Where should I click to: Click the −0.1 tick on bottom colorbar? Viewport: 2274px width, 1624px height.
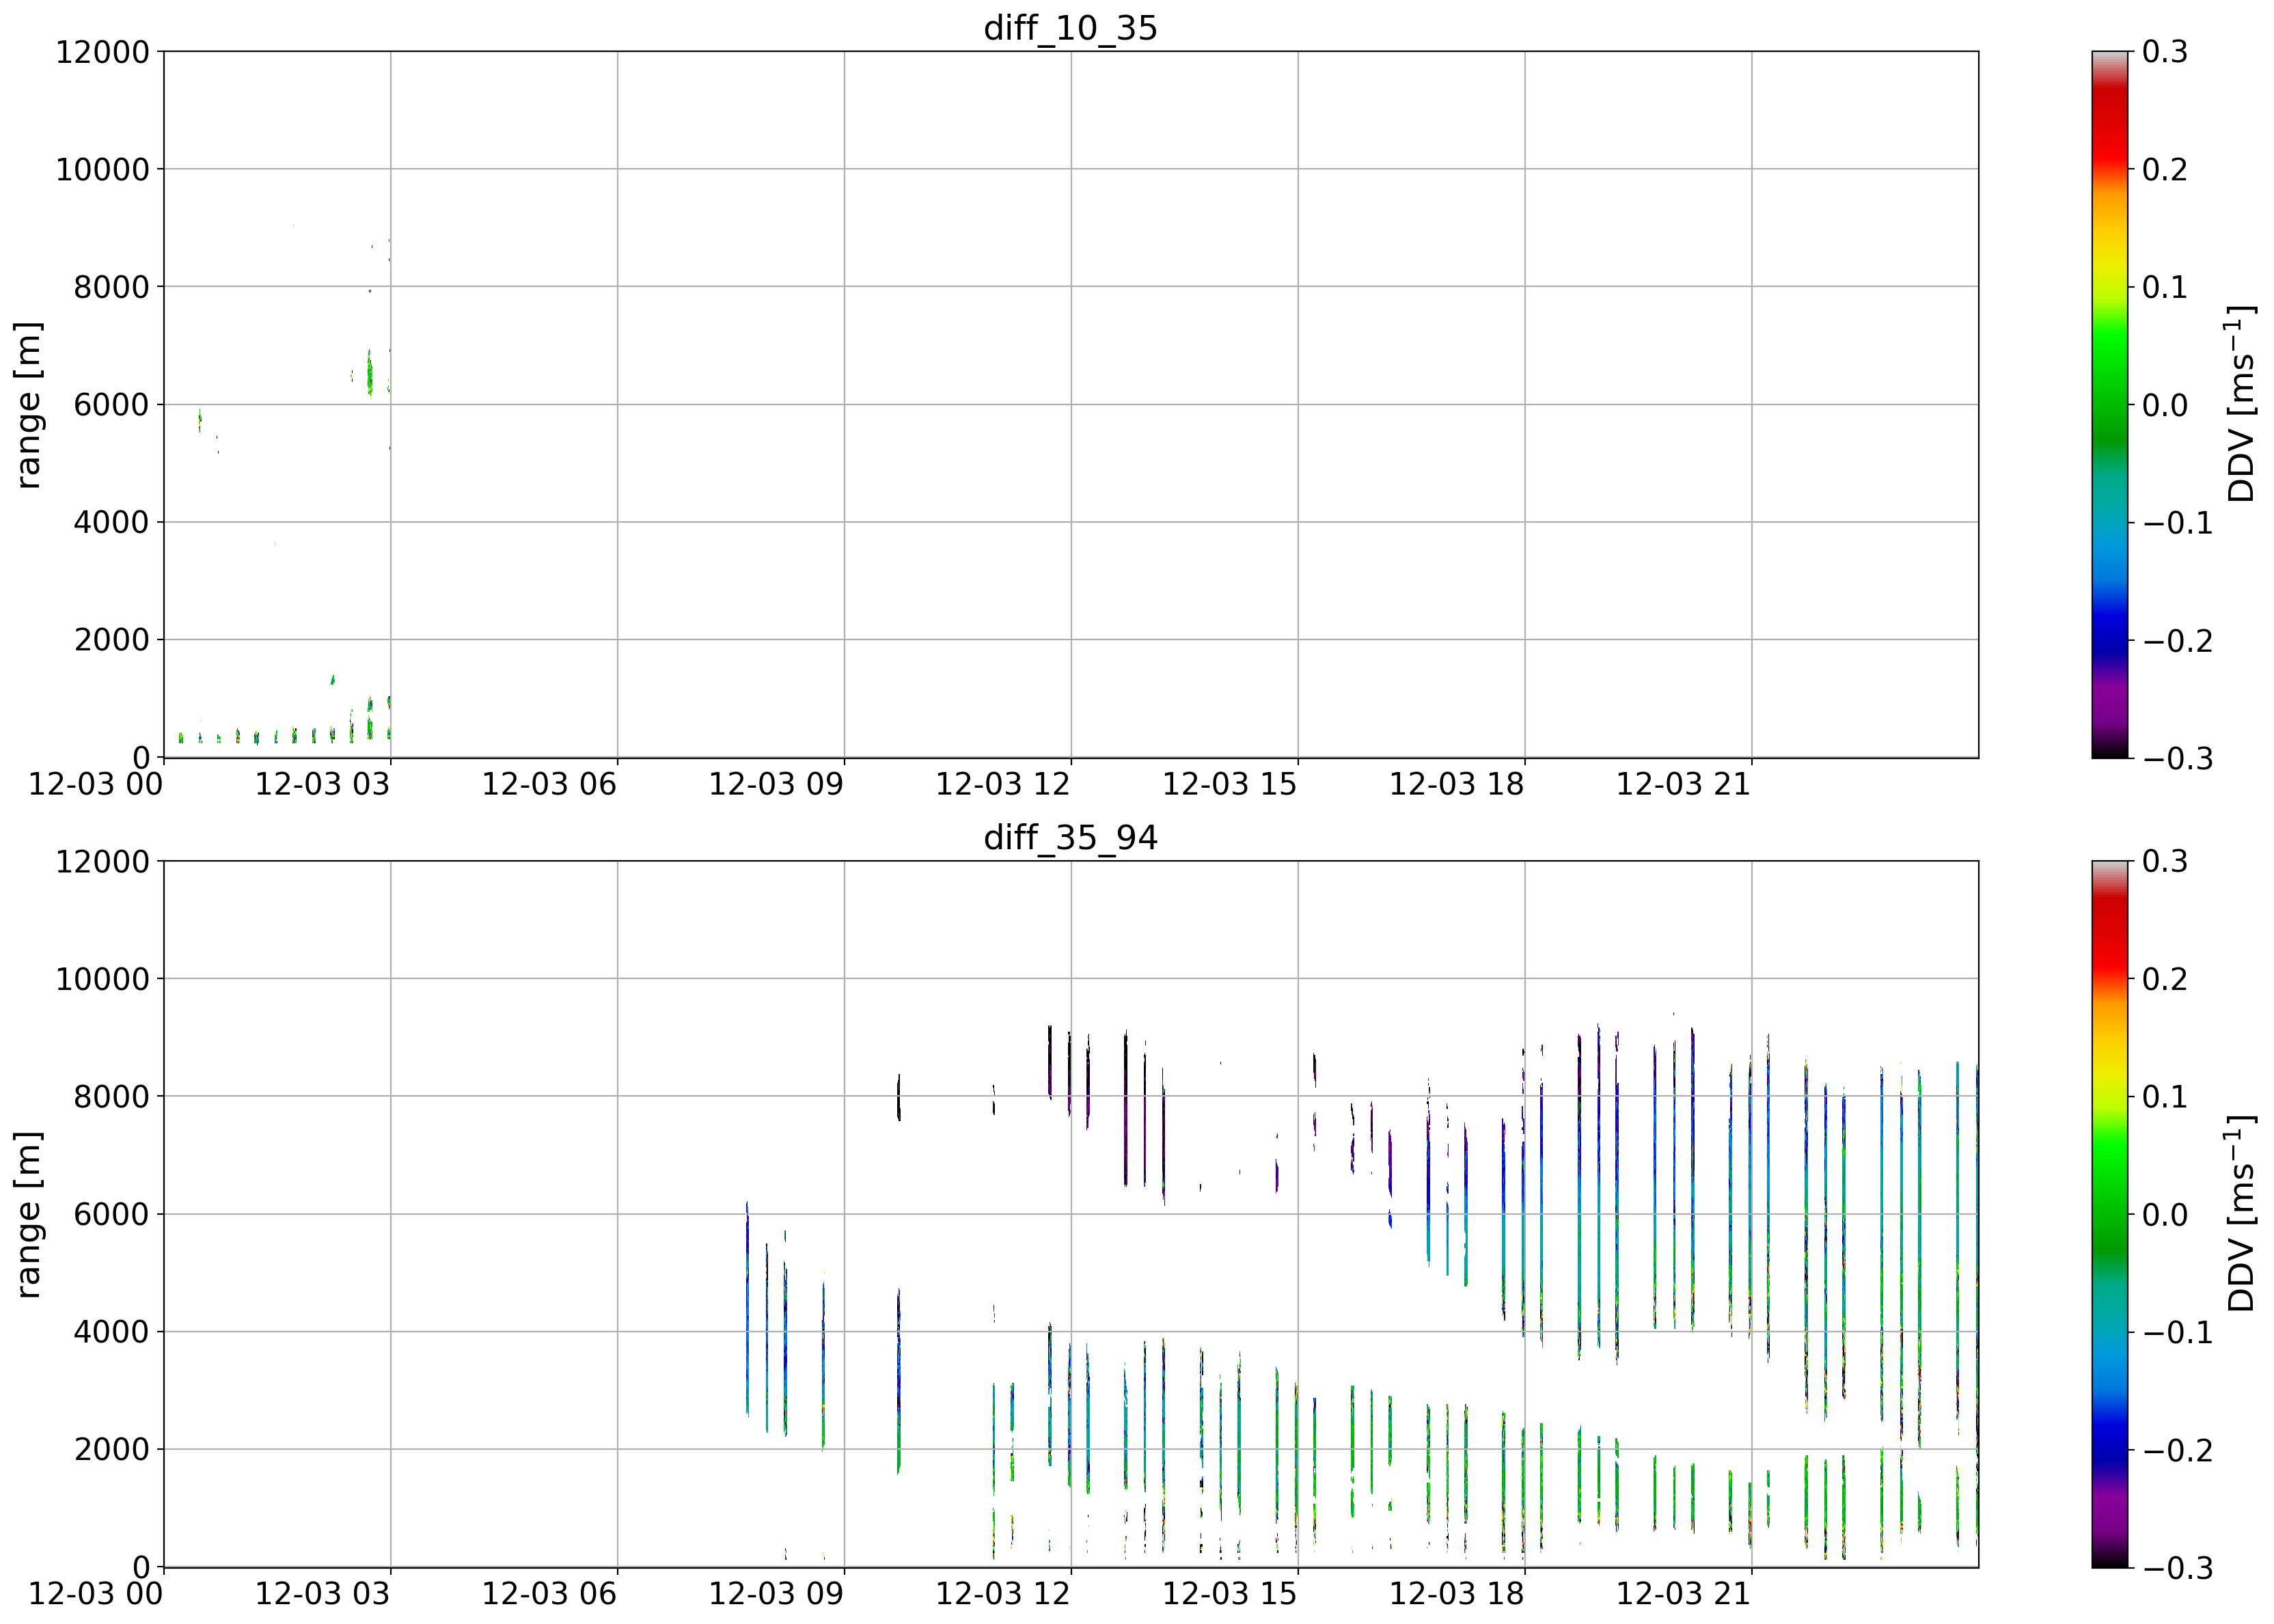pos(2178,1332)
